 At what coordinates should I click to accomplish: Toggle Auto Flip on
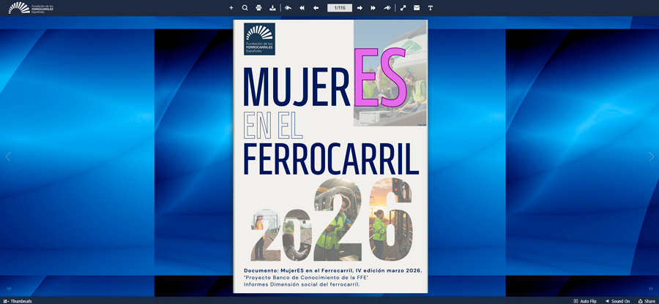click(585, 300)
